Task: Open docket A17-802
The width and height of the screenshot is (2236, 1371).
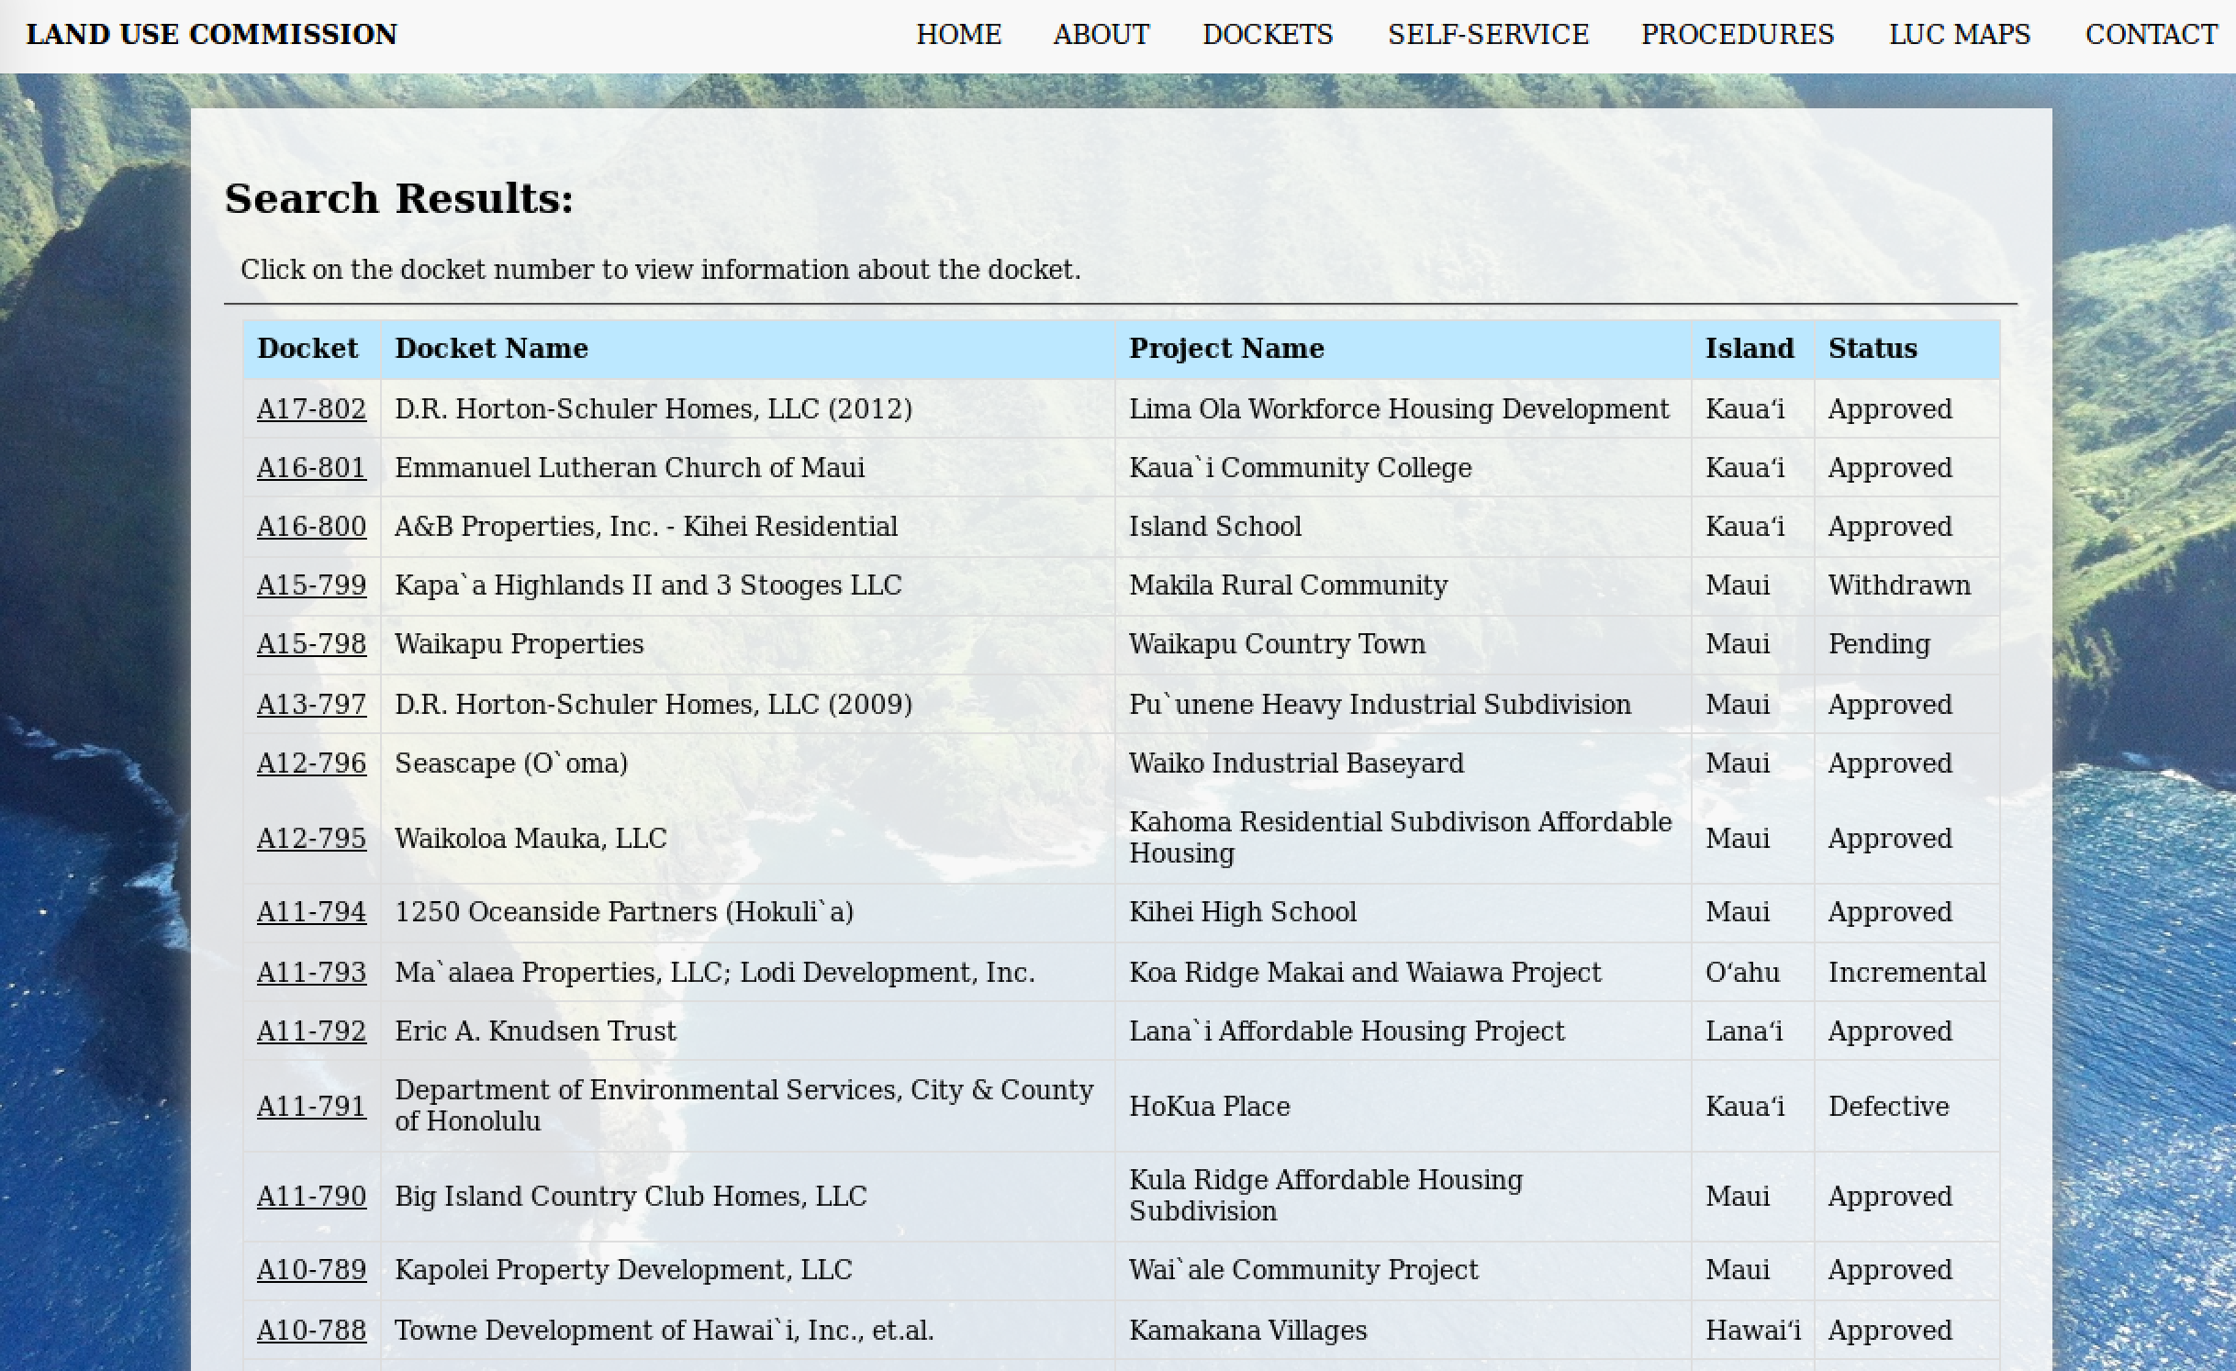Action: click(311, 409)
